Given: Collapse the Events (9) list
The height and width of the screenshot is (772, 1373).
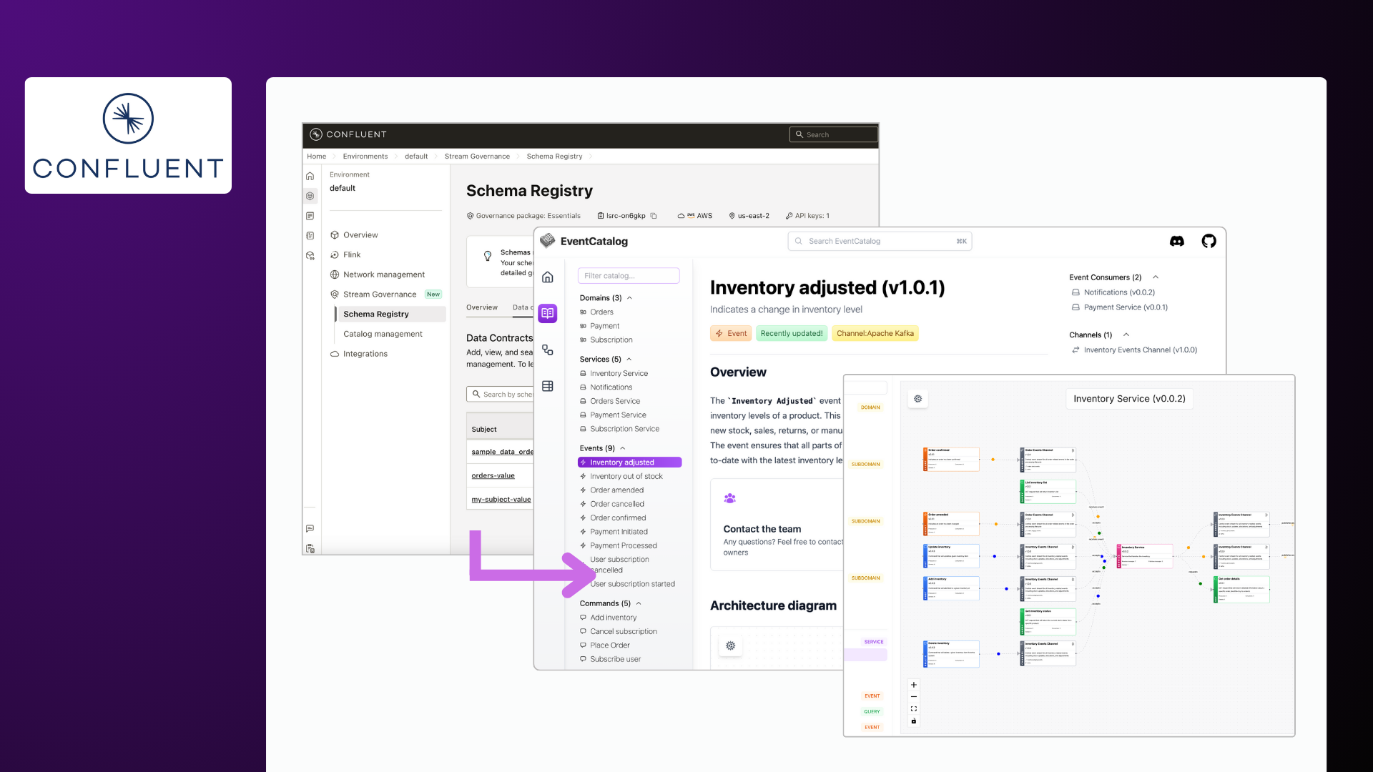Looking at the screenshot, I should pyautogui.click(x=623, y=448).
